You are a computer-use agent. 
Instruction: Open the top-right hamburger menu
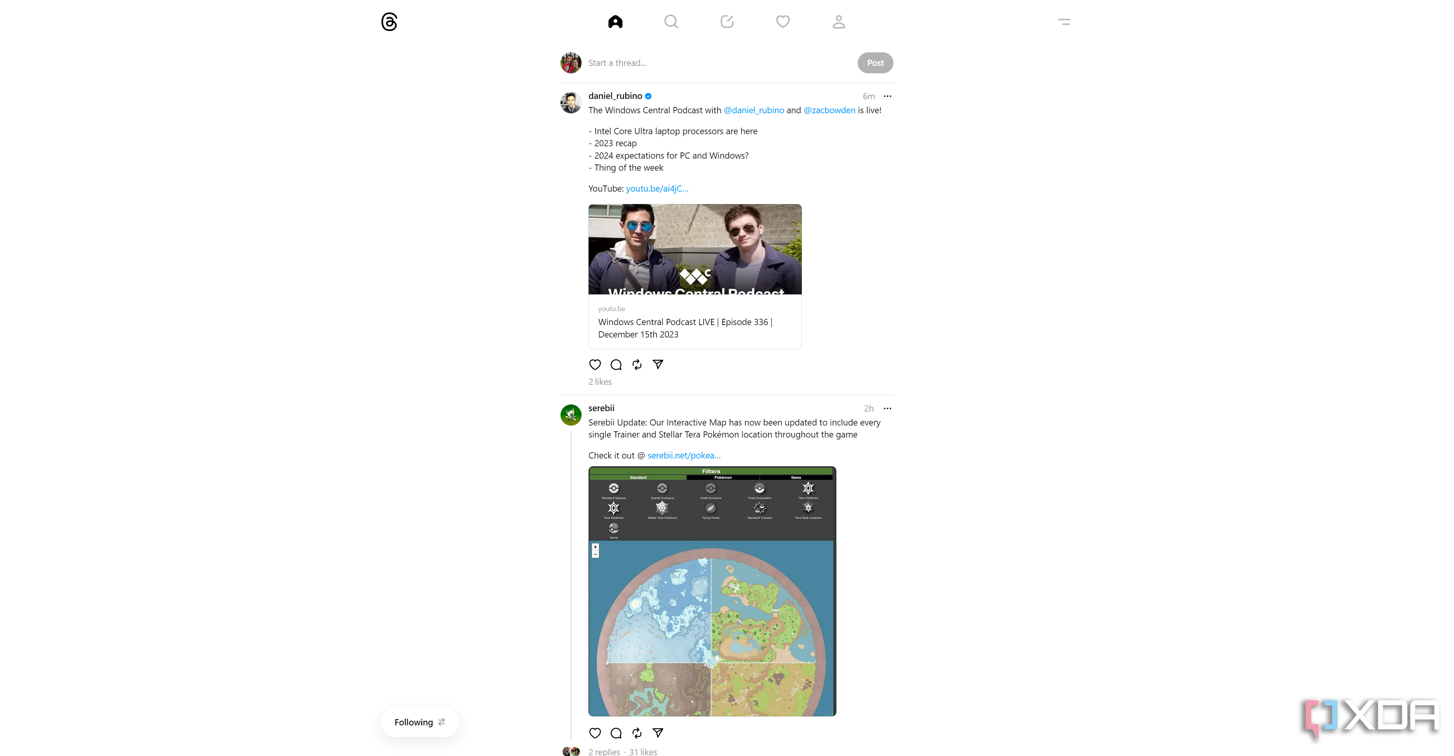coord(1064,22)
